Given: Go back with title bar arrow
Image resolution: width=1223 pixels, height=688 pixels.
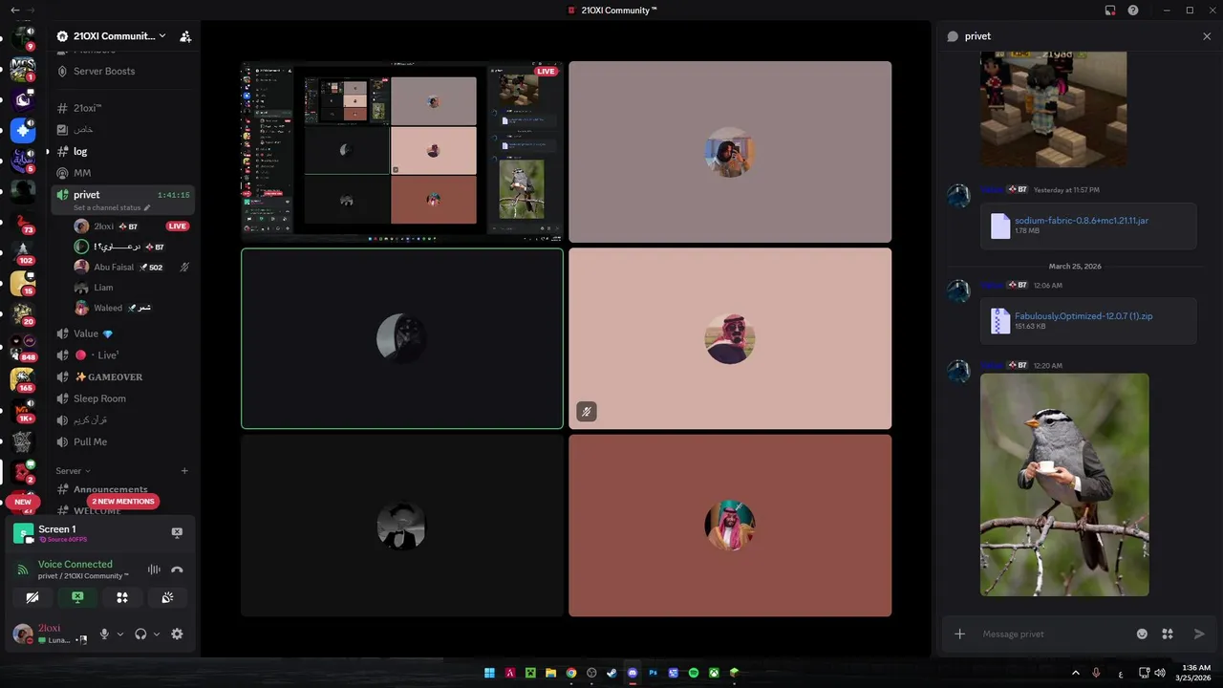Looking at the screenshot, I should [14, 10].
